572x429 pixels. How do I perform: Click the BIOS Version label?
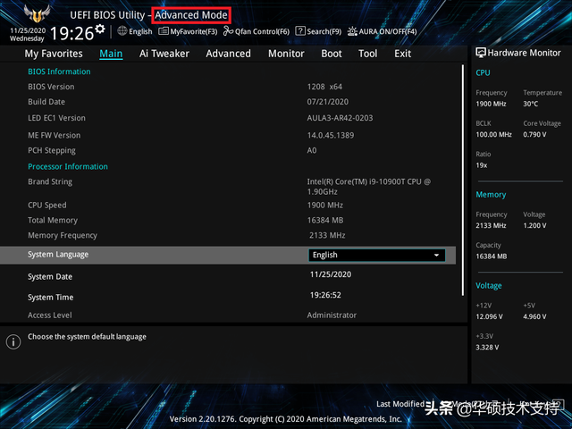pos(51,87)
